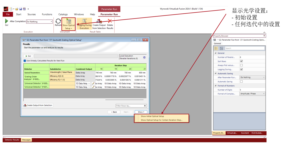Image resolution: width=282 pixels, height=145 pixels.
Task: Switch to the Messages bottom tab
Action: pos(26,140)
